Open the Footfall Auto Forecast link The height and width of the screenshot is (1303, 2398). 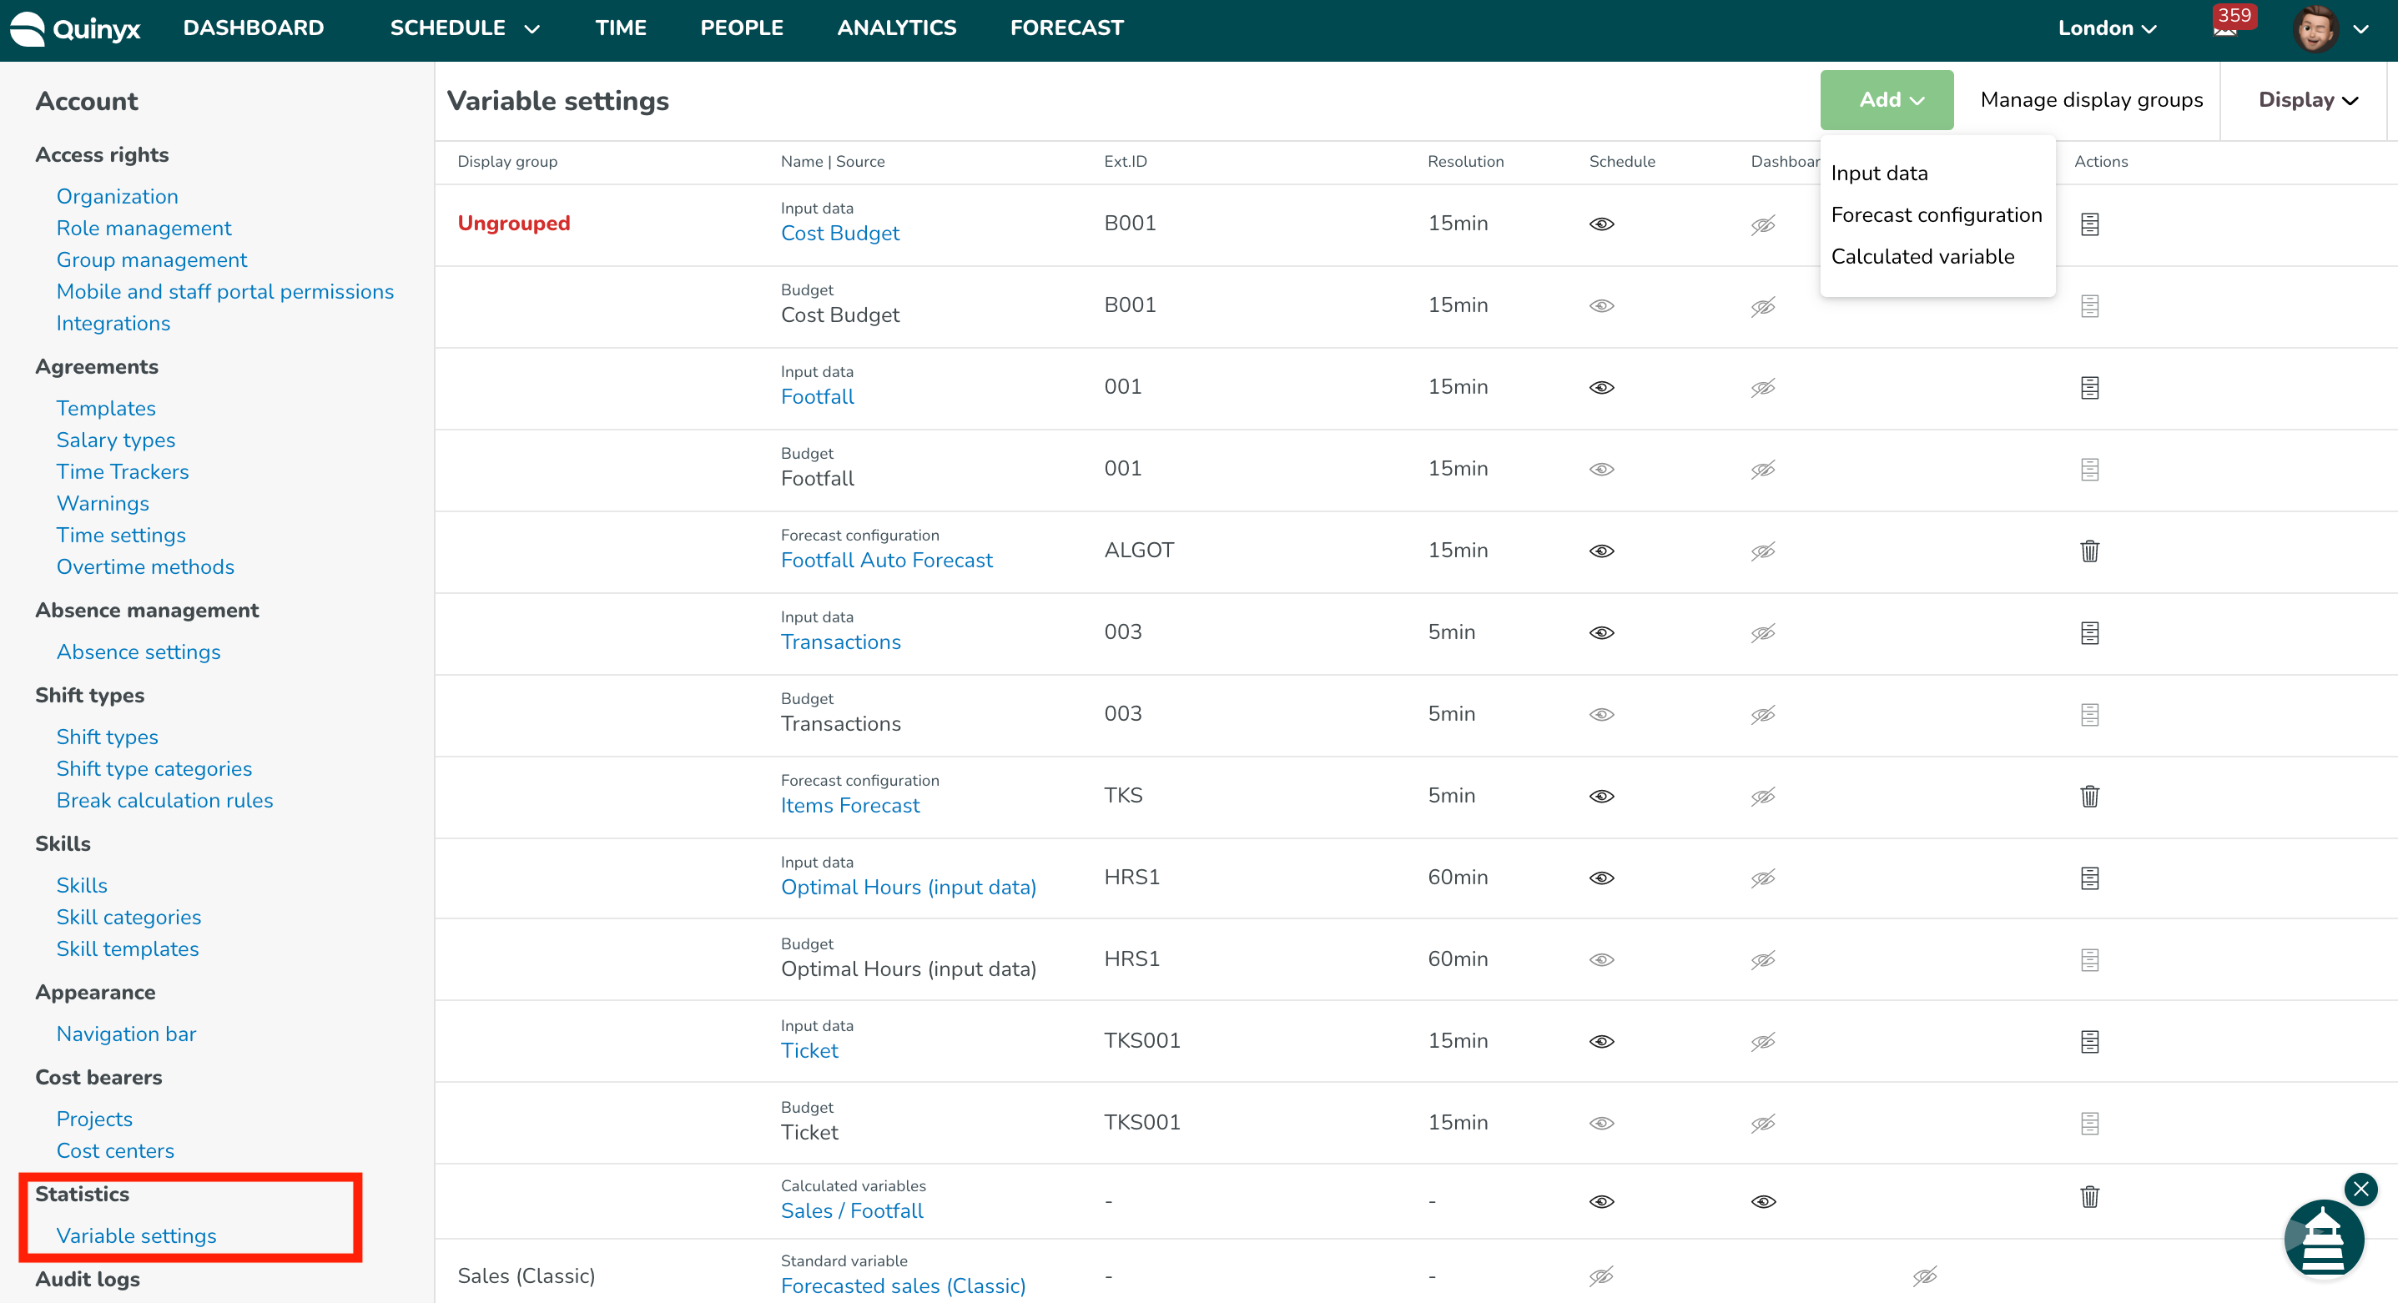click(886, 561)
